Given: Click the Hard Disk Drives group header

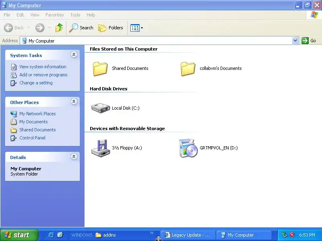Looking at the screenshot, I should (108, 89).
